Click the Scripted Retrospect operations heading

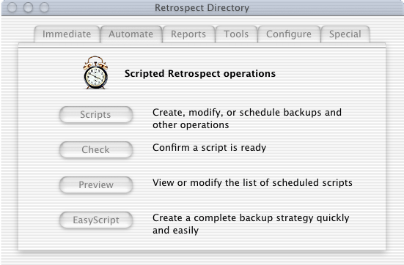pyautogui.click(x=200, y=74)
